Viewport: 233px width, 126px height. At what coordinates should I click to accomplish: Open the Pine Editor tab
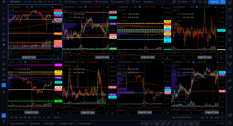(49, 124)
